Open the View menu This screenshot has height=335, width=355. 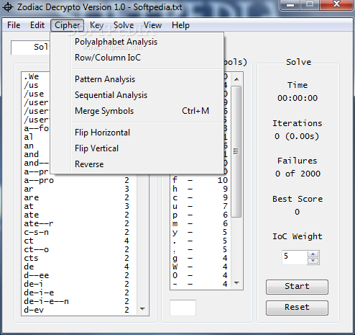pyautogui.click(x=152, y=25)
